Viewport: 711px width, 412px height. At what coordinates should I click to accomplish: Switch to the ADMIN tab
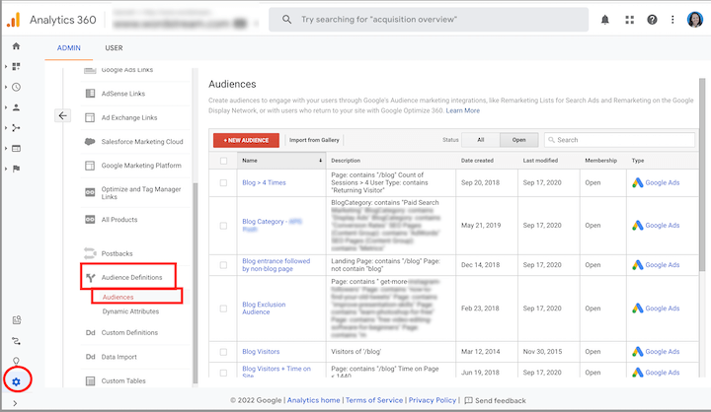[69, 48]
